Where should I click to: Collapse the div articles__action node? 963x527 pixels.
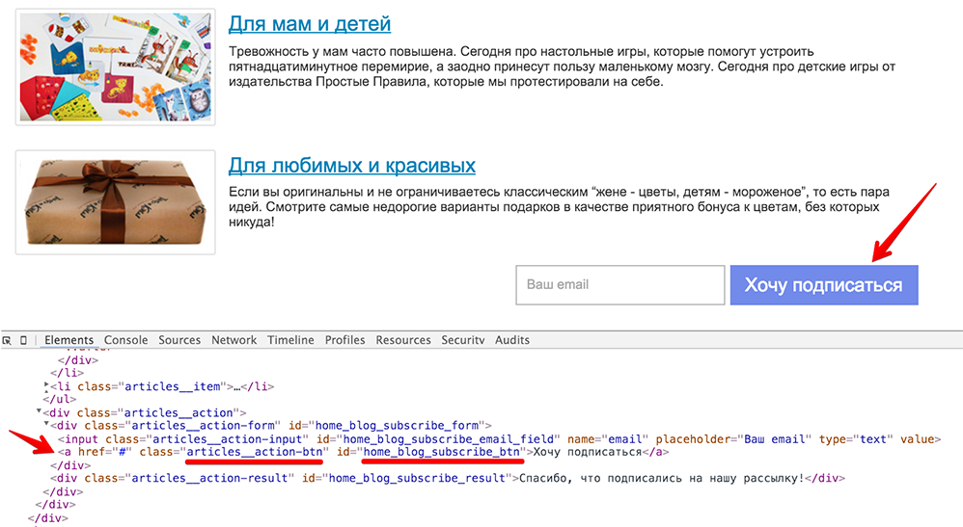39,411
